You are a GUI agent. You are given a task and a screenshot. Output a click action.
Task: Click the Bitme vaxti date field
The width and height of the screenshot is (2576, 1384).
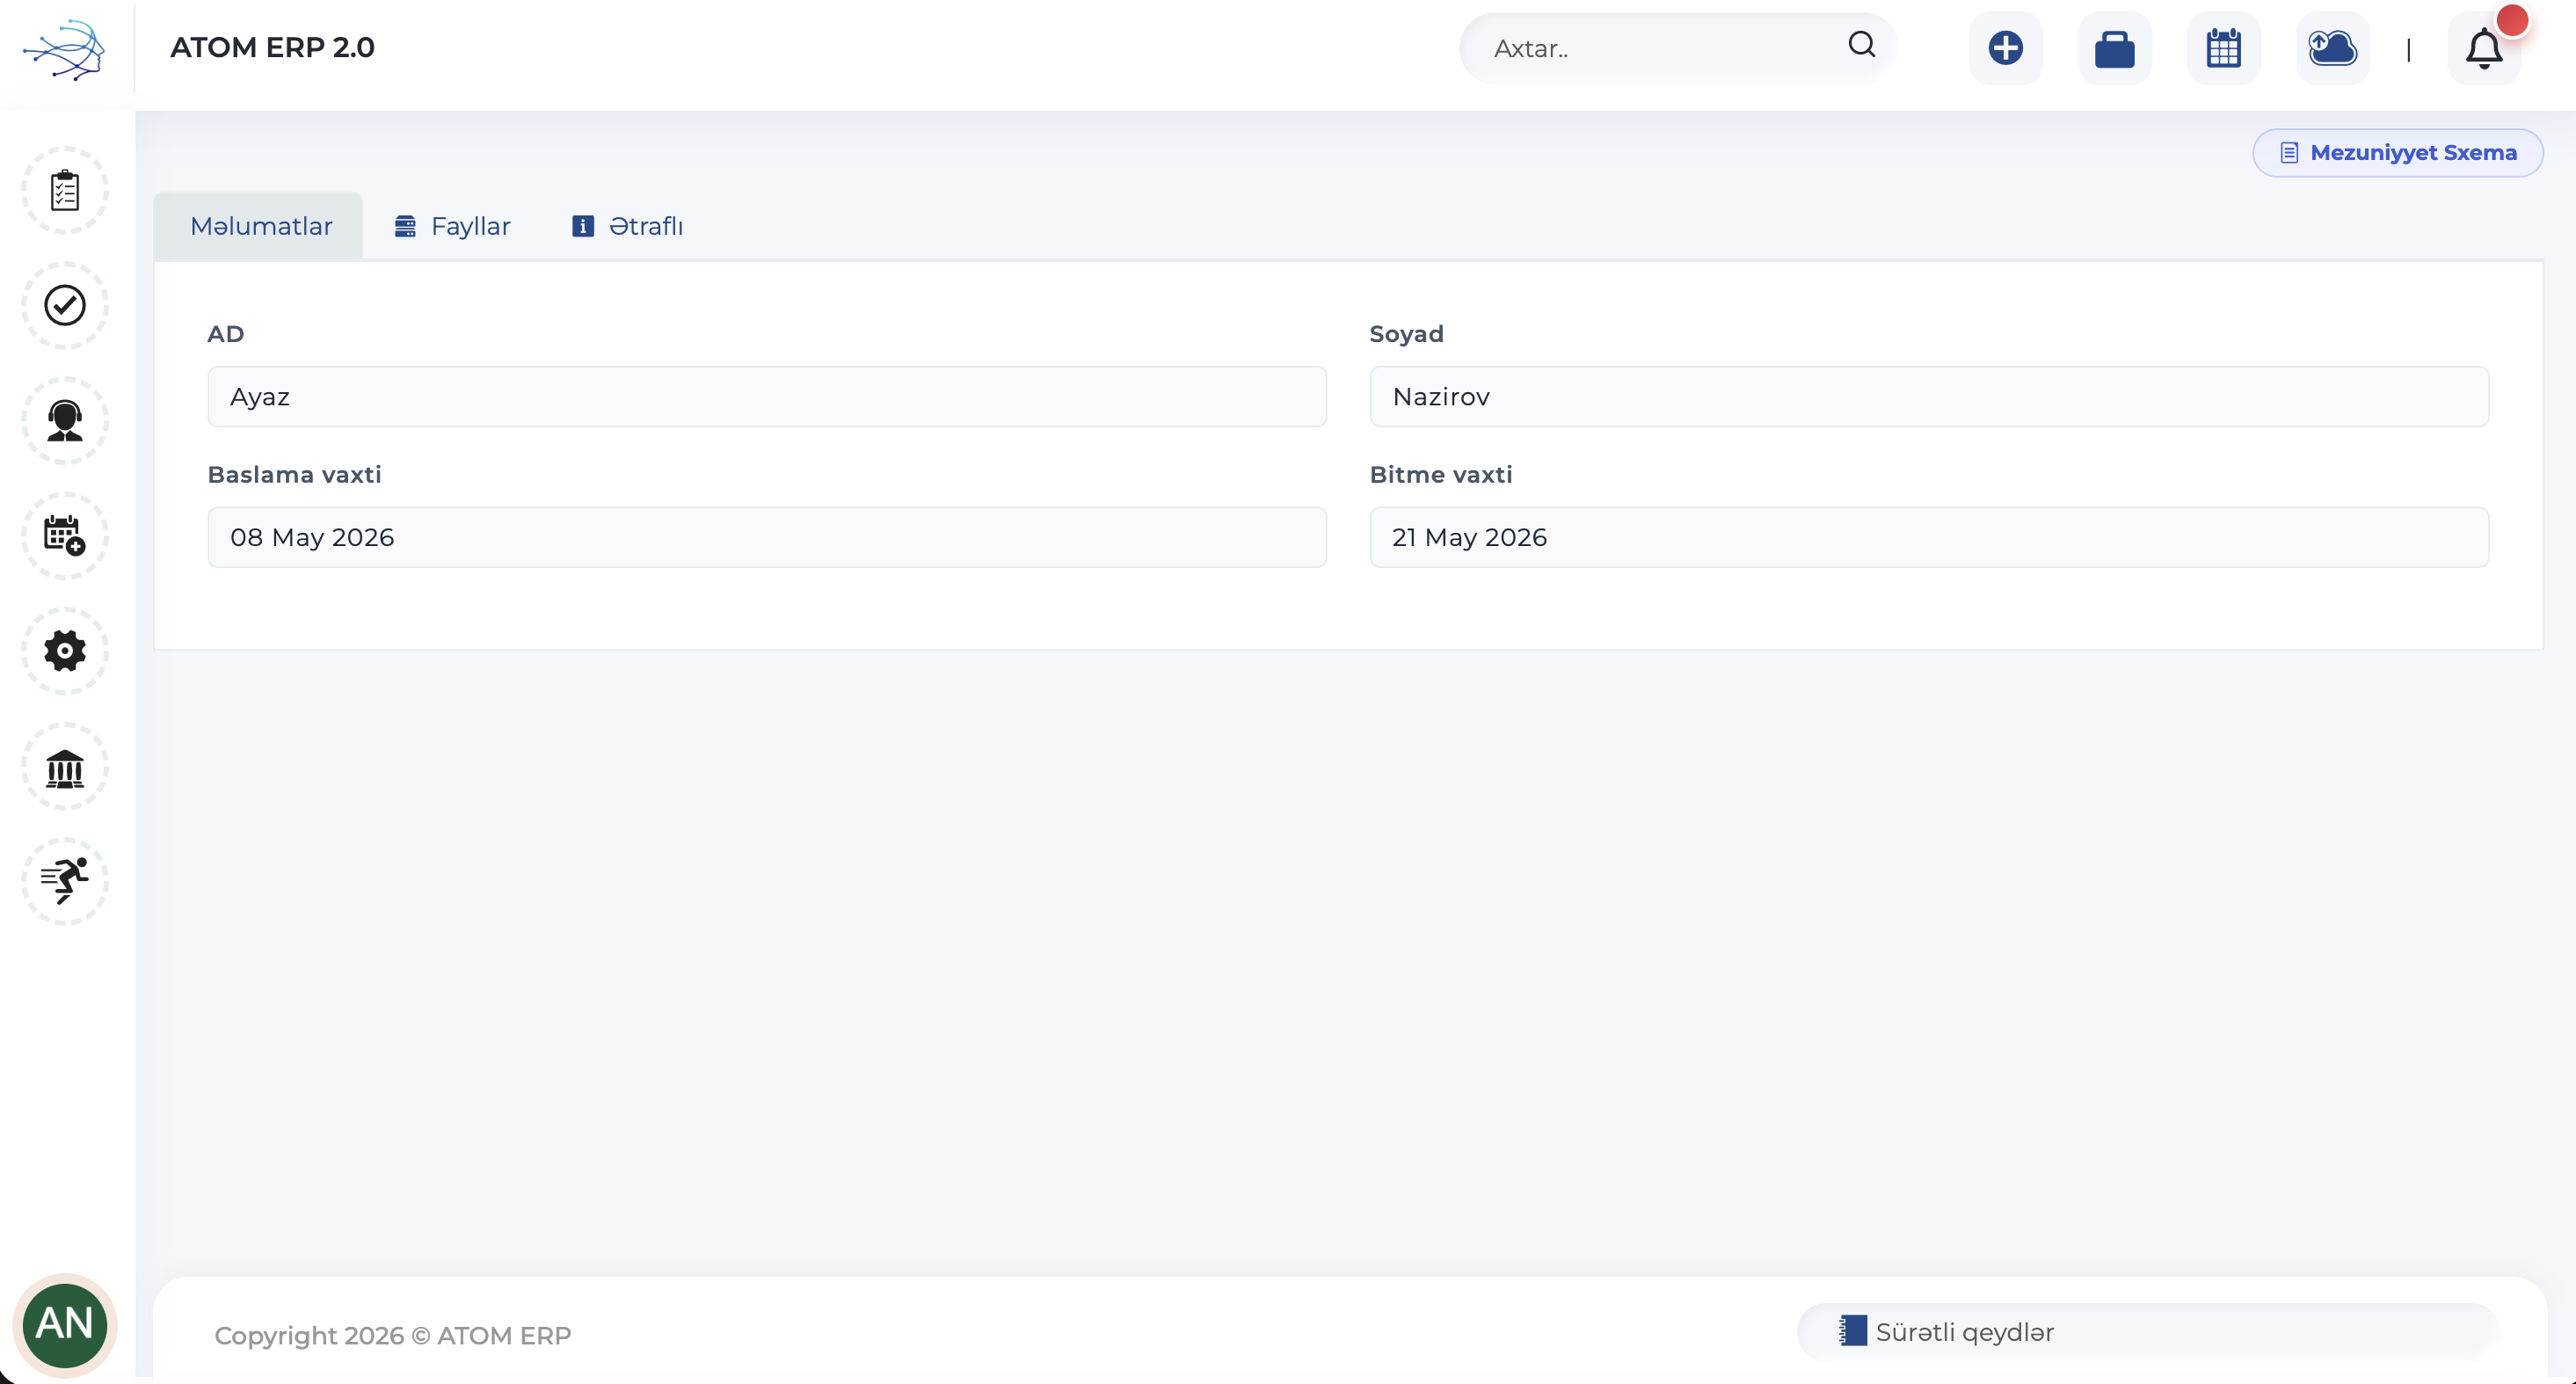[x=1929, y=538]
